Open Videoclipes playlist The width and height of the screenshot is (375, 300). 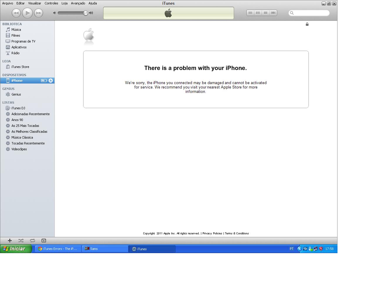(27, 149)
